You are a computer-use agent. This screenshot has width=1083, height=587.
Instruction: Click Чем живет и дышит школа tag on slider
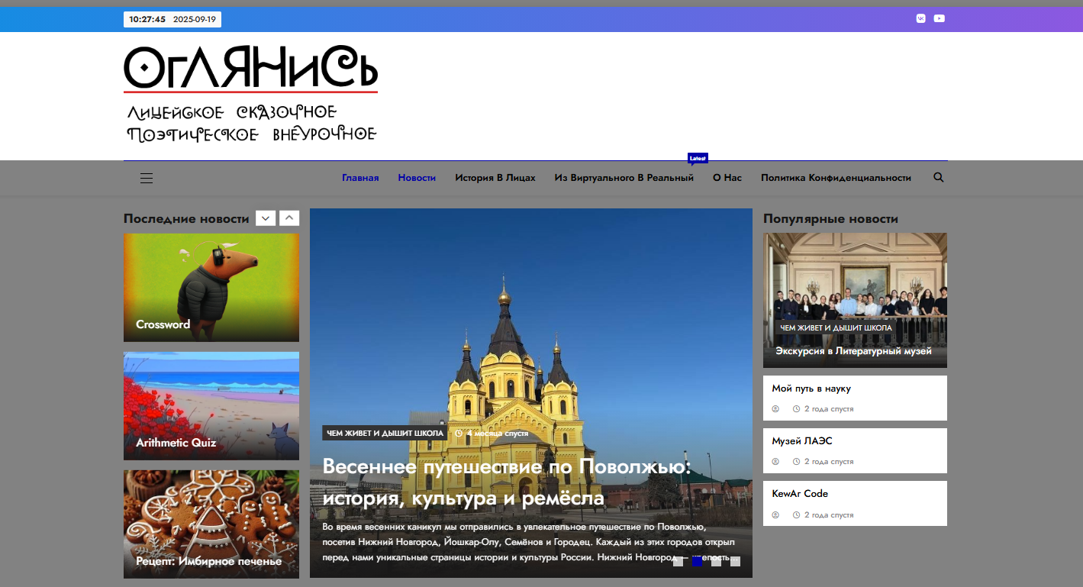[x=385, y=434]
